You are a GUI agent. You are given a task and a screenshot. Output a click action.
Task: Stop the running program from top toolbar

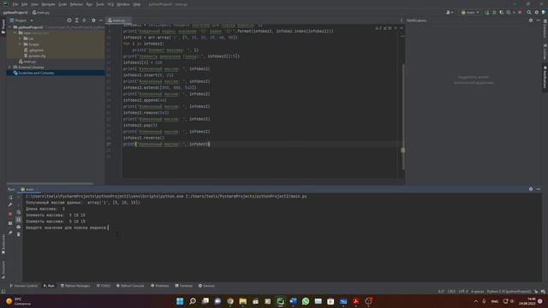click(520, 12)
